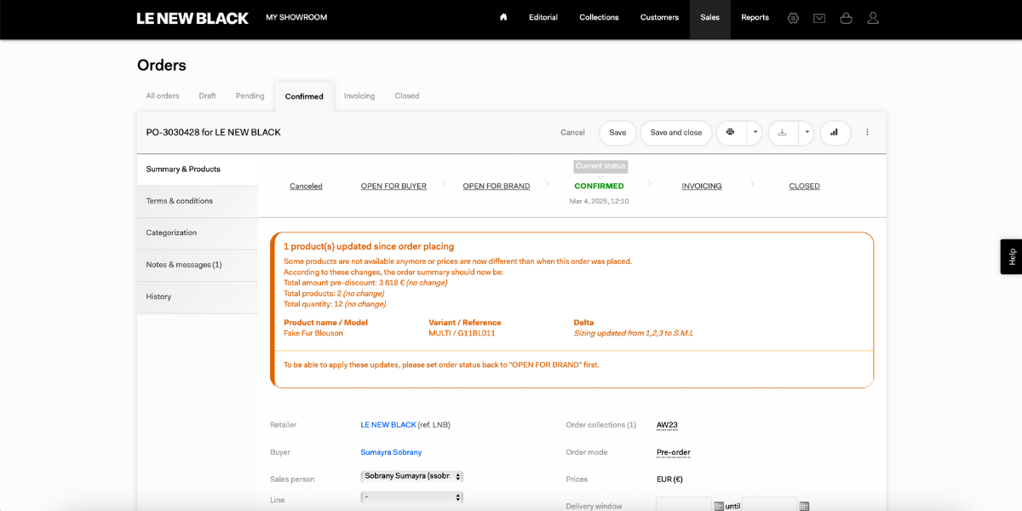
Task: Expand the print options dropdown arrow
Action: (755, 133)
